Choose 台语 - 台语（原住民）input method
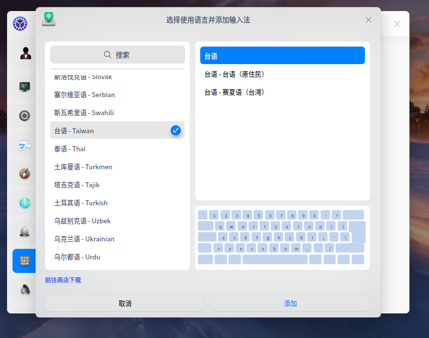Screen dimensions: 429x338 [x=282, y=74]
